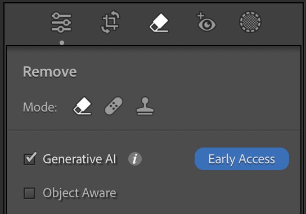Click the Mode: label
The image size is (306, 214).
pos(40,107)
